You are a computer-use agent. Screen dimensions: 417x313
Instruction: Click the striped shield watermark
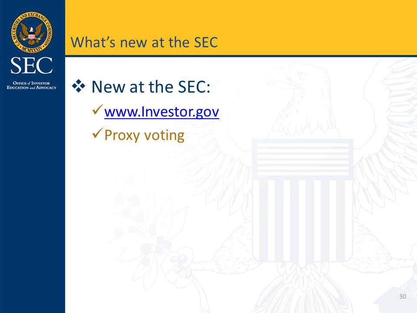[x=303, y=200]
